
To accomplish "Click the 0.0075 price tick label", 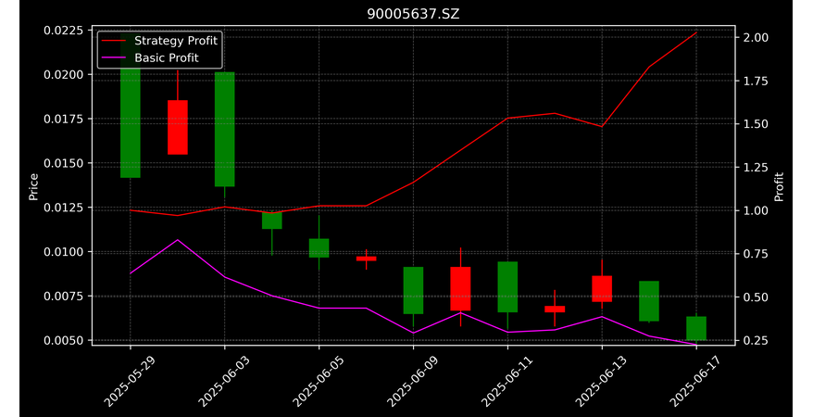I will click(x=63, y=297).
